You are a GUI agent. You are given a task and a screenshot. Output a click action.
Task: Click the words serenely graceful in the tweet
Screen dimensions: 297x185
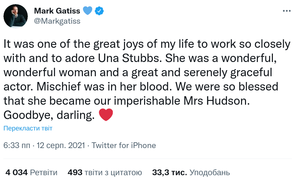click(x=220, y=72)
